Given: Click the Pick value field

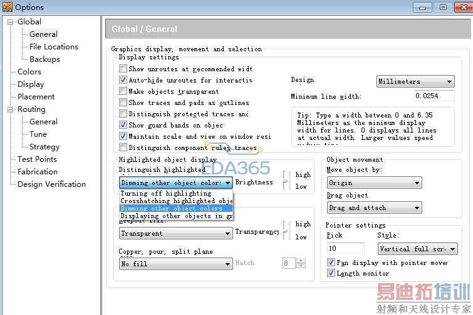Looking at the screenshot, I should click(345, 249).
